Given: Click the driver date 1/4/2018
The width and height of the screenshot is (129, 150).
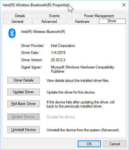Looking at the screenshot, I should (x=58, y=53).
